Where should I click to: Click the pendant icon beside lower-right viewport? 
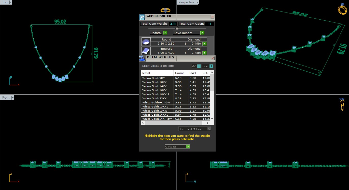tap(342, 104)
